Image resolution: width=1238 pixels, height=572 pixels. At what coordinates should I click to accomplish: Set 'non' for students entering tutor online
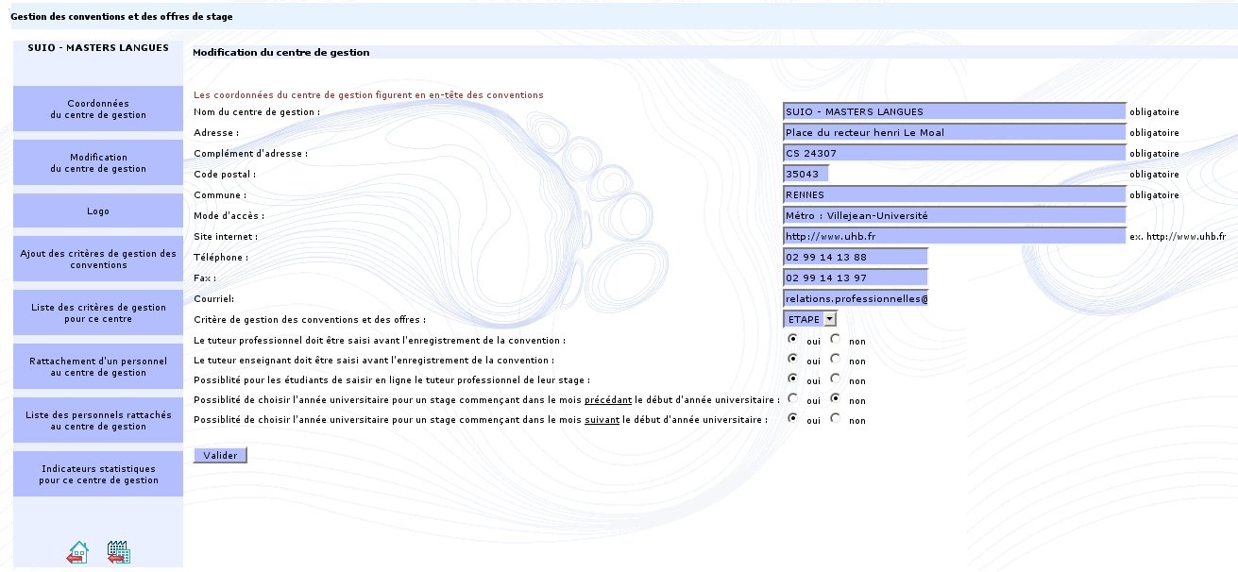coord(835,379)
